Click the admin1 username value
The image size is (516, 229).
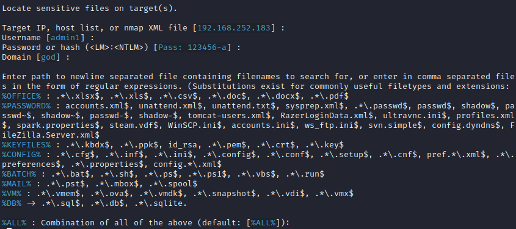65,38
